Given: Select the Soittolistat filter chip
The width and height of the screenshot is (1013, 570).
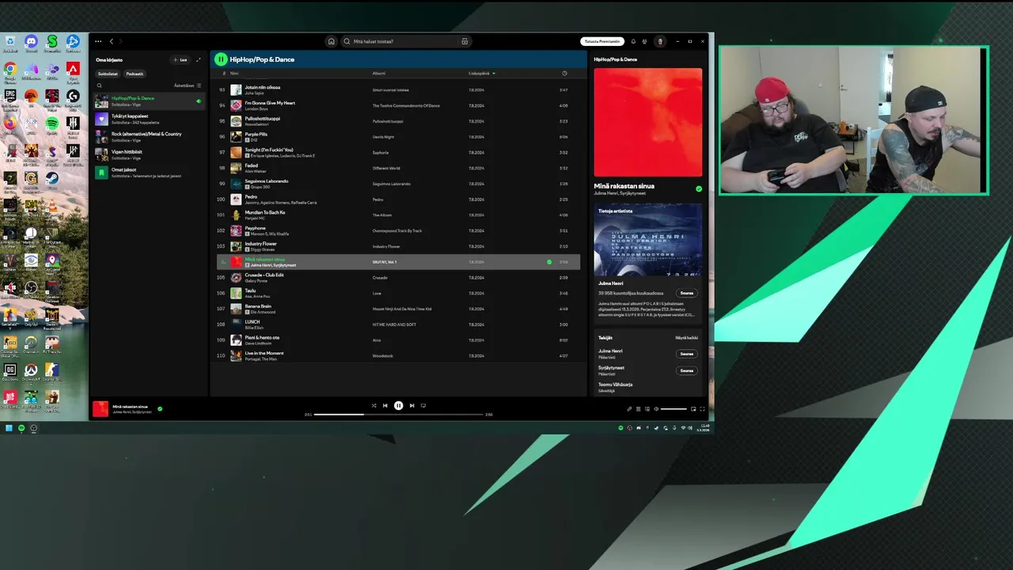Looking at the screenshot, I should tap(108, 74).
